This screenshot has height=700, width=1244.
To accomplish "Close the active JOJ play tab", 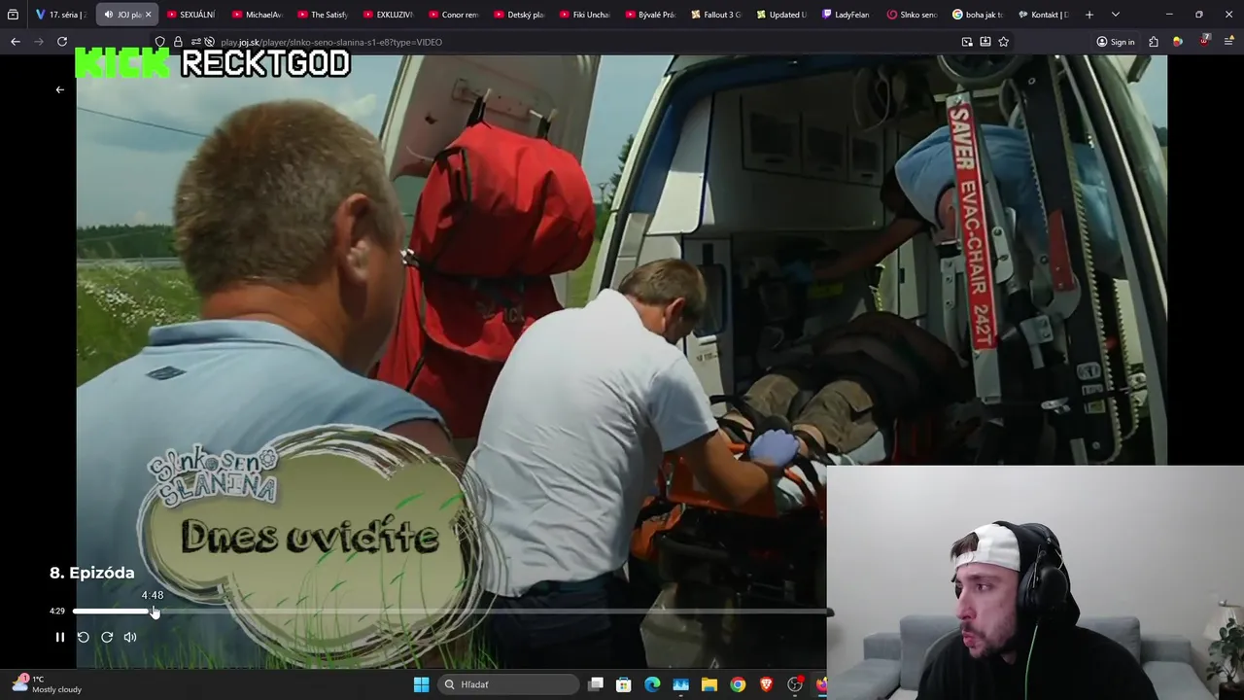I will coord(148,15).
